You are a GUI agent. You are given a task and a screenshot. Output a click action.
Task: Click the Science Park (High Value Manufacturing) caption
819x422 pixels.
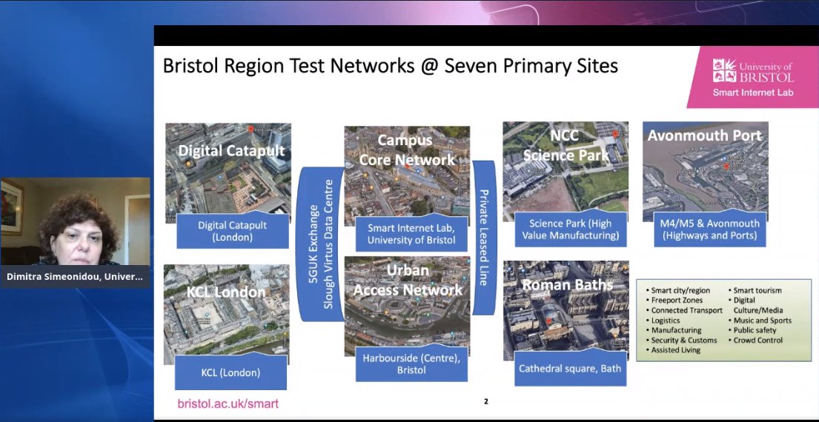570,229
